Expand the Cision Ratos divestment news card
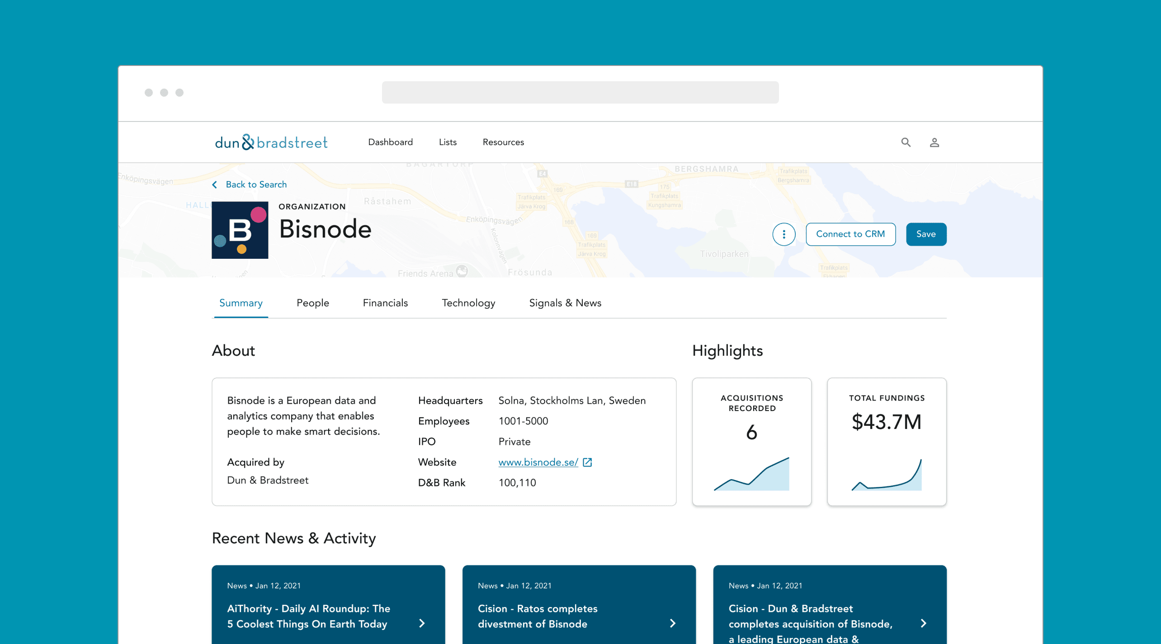This screenshot has width=1161, height=644. tap(674, 623)
